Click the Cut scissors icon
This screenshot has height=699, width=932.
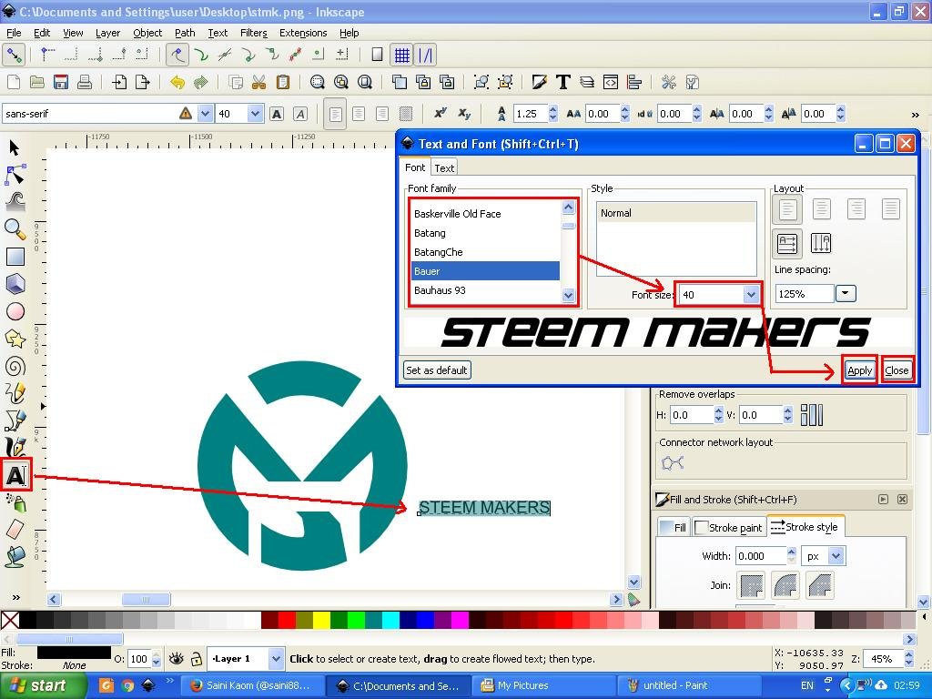click(258, 82)
